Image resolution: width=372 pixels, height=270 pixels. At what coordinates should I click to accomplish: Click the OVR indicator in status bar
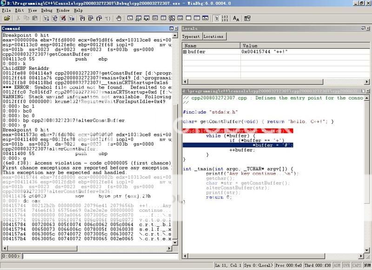[x=346, y=265]
